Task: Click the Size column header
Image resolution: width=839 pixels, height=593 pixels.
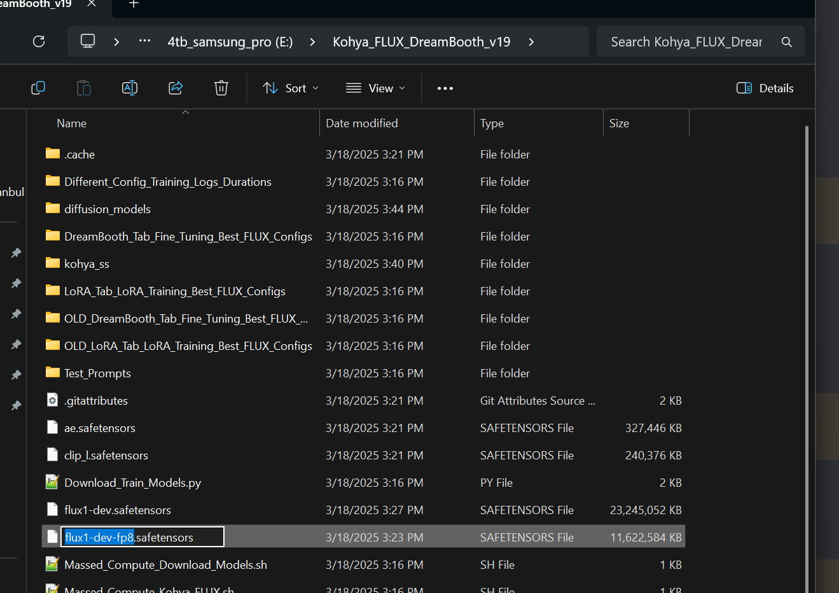Action: tap(619, 123)
